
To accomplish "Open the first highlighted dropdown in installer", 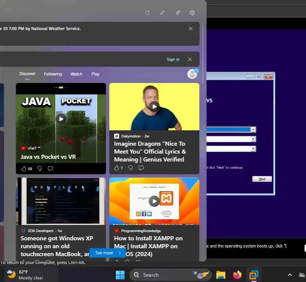I will 253,130.
